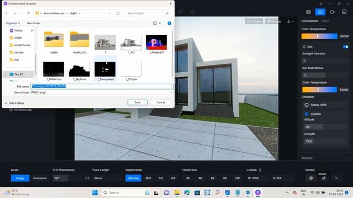Turn off the Sun toggle
The image size is (353, 198).
pos(345,47)
